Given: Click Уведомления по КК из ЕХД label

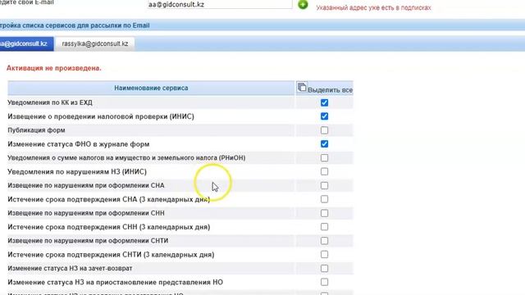Looking at the screenshot, I should tap(50, 102).
